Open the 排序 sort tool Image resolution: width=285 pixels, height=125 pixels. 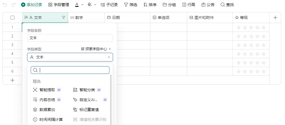[x=150, y=5]
